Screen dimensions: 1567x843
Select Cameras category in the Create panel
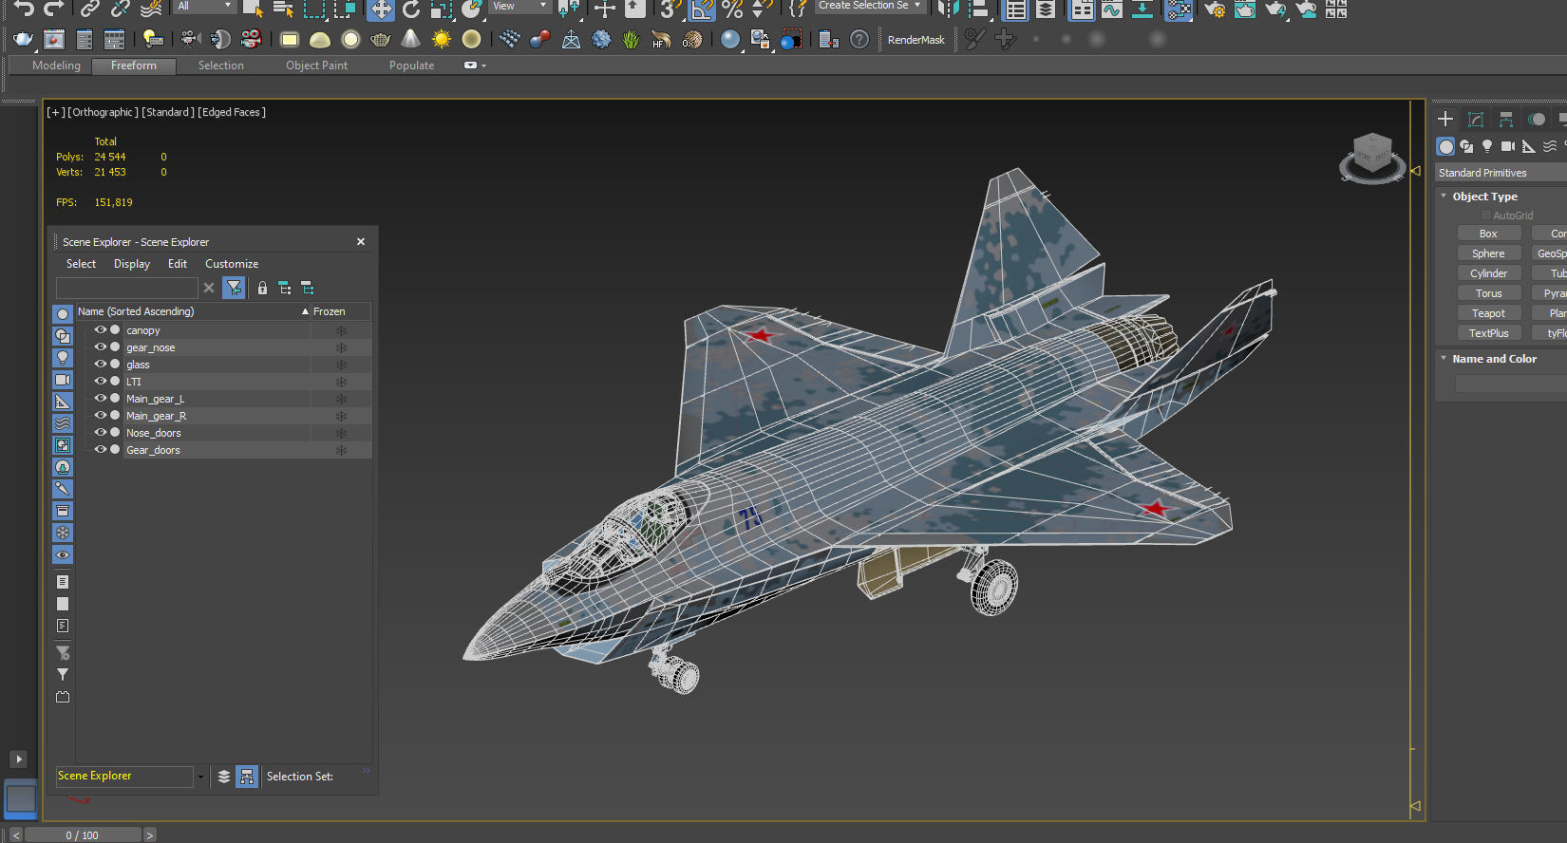[1508, 146]
